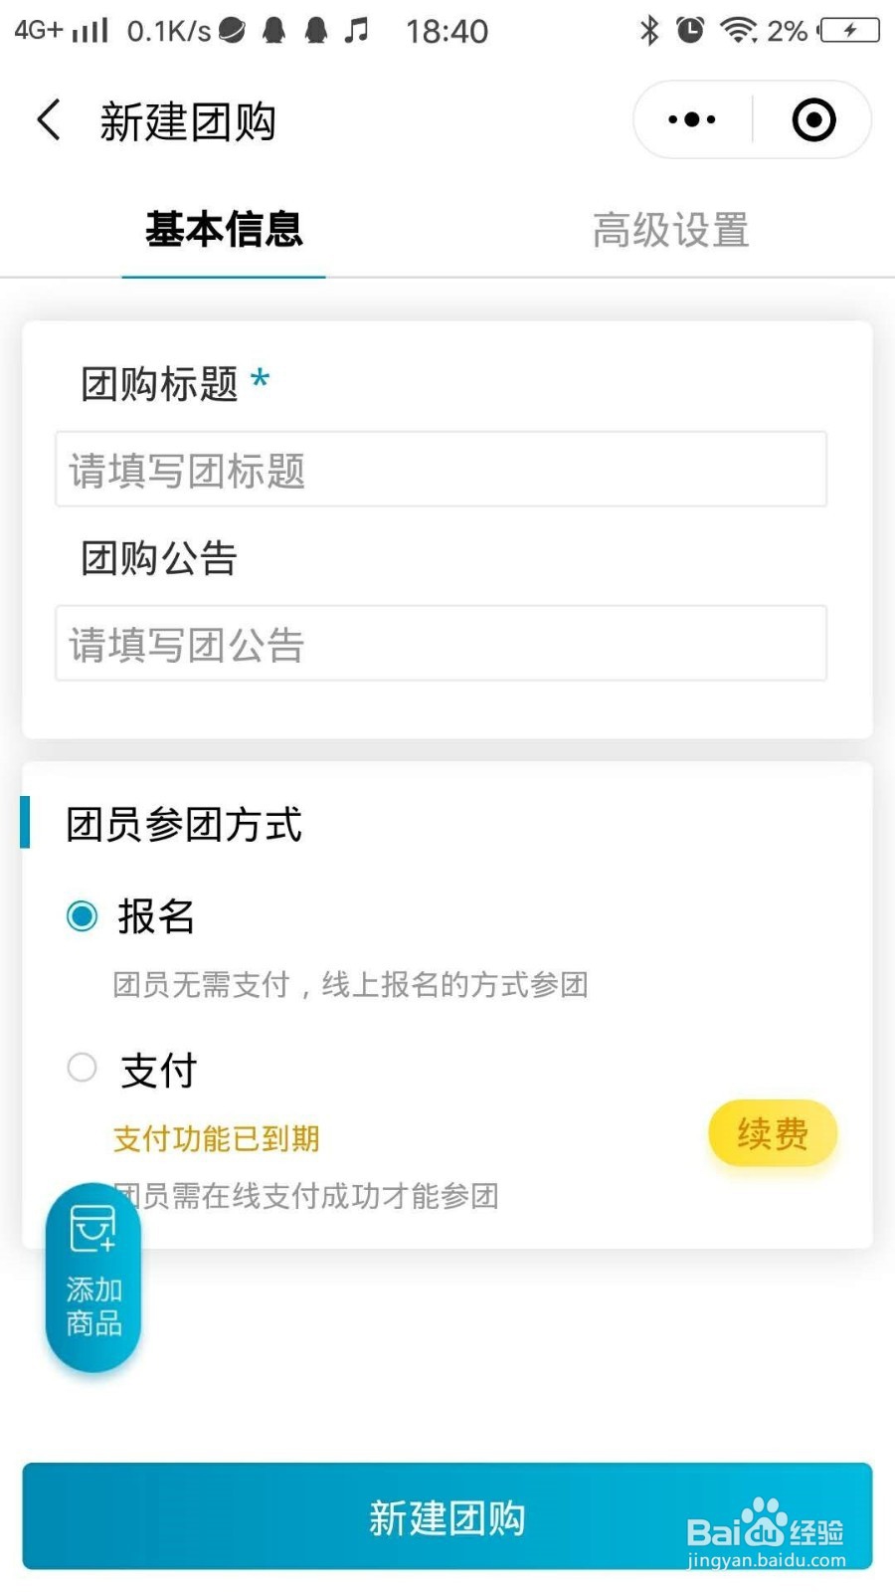
Task: Tap the 新建团购 page title
Action: pos(188,121)
